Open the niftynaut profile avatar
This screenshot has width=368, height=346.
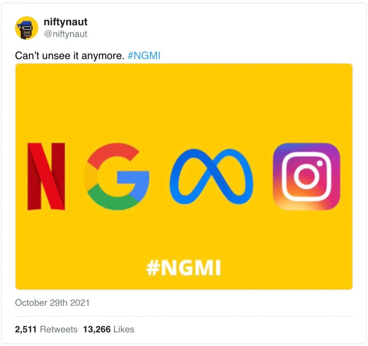[x=27, y=28]
